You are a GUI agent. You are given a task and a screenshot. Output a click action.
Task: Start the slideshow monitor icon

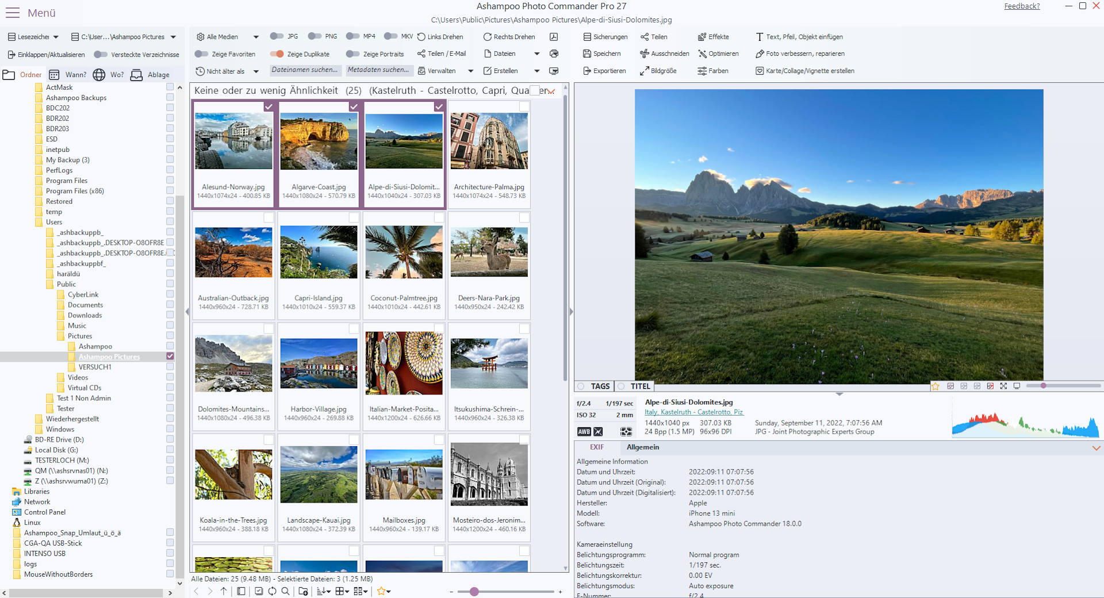coord(554,71)
